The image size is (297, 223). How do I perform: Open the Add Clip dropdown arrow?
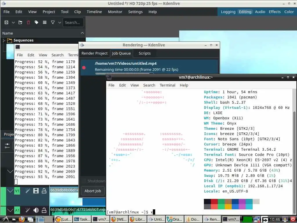click(13, 22)
